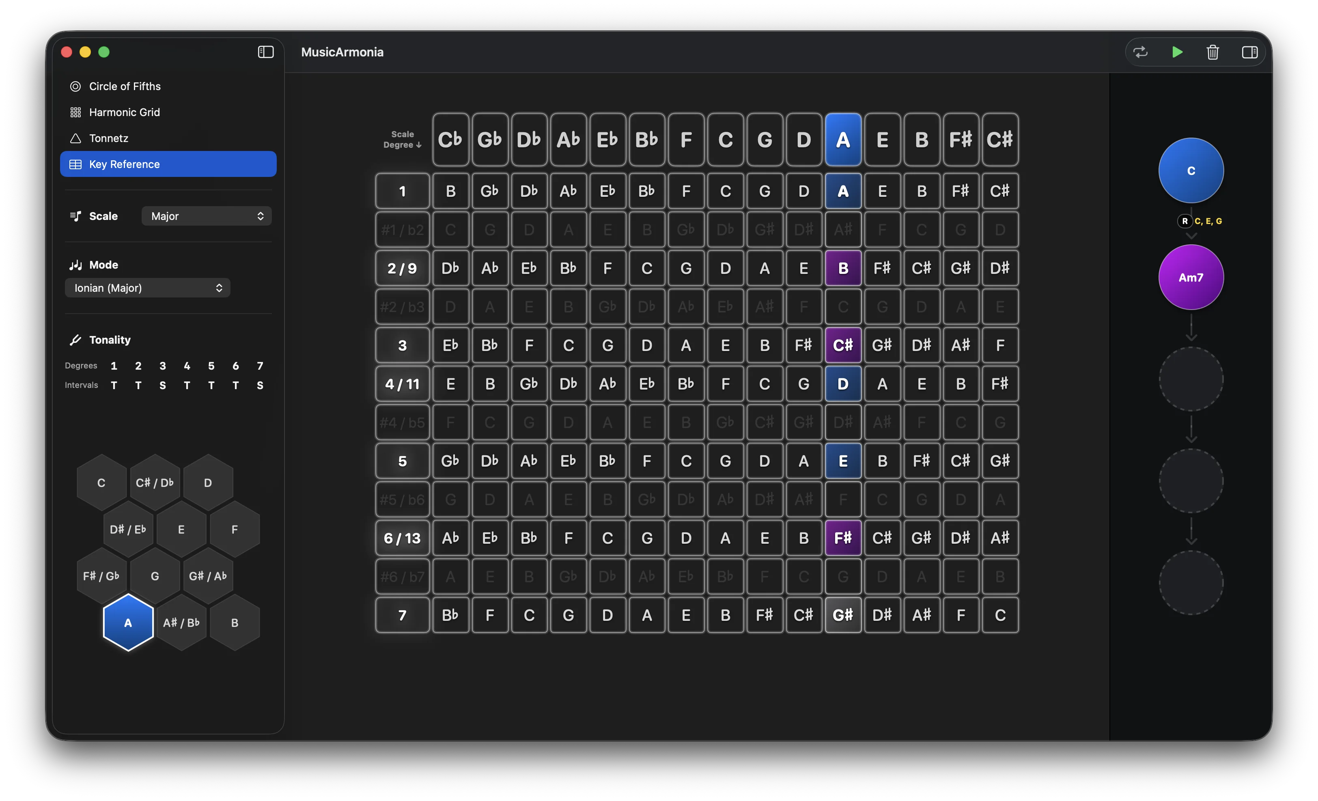Click the 2 / 9 degree row header
The height and width of the screenshot is (801, 1318).
tap(402, 268)
